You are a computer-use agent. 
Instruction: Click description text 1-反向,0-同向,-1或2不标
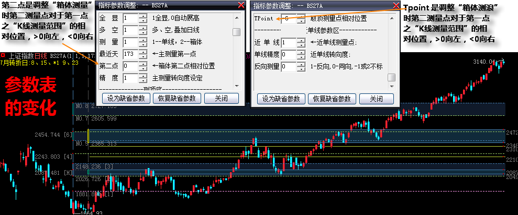pyautogui.click(x=347, y=66)
